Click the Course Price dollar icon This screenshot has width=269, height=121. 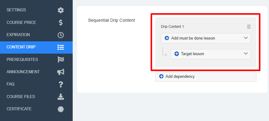(x=61, y=23)
